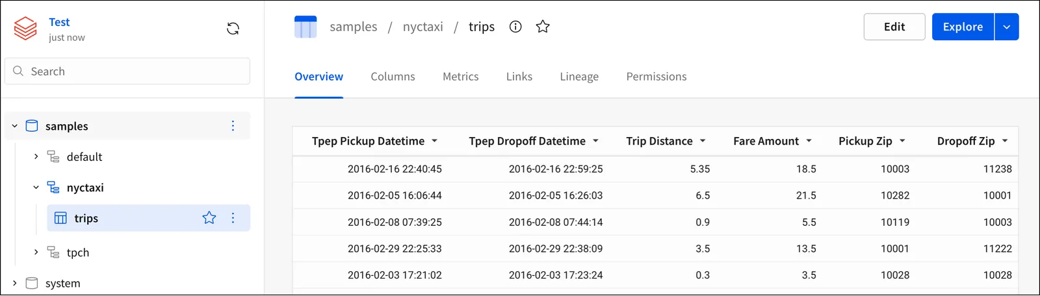Expand the system catalog chevron
Screen dimensions: 1040x296
click(14, 283)
